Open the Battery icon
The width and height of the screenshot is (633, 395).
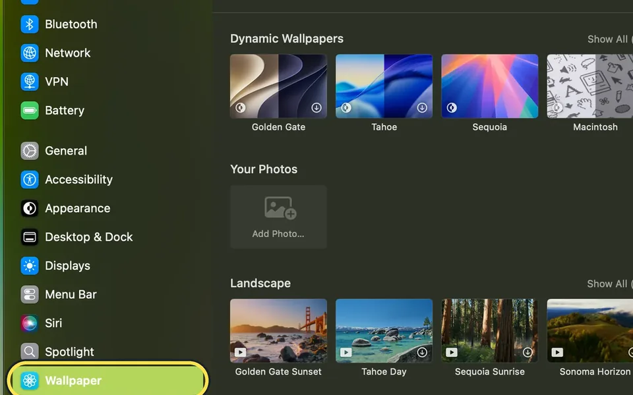coord(30,111)
